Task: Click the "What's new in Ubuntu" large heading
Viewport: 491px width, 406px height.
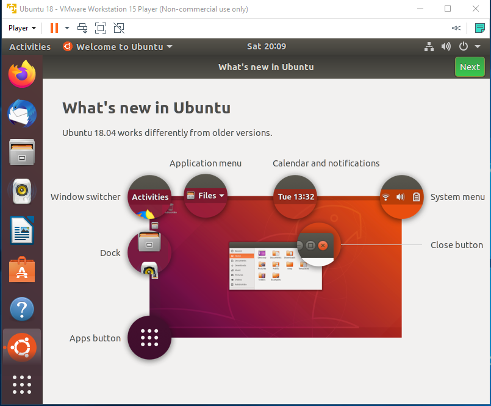Action: point(146,108)
